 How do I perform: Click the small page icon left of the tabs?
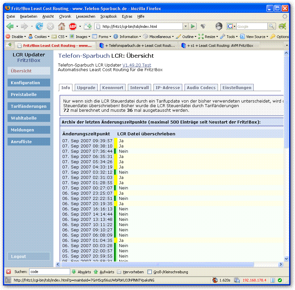point(9,45)
